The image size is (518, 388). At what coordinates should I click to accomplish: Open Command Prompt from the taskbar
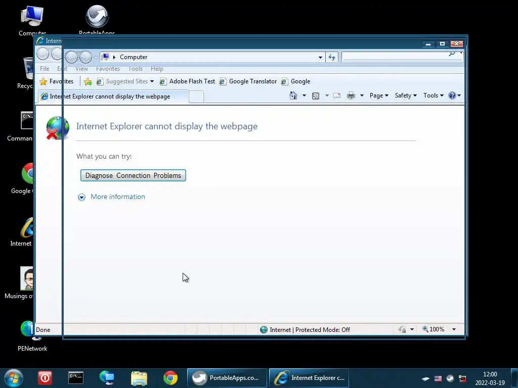(76, 378)
